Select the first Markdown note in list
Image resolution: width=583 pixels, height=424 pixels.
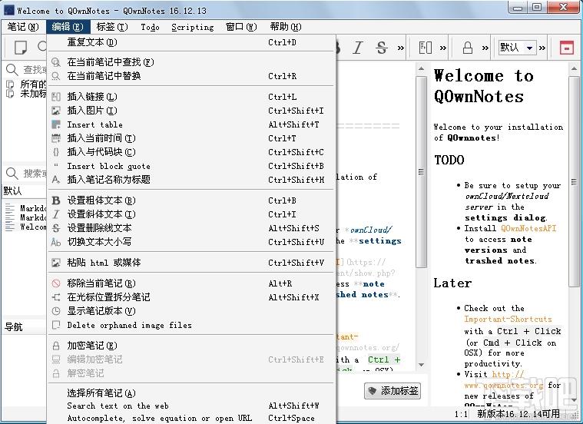tap(26, 208)
